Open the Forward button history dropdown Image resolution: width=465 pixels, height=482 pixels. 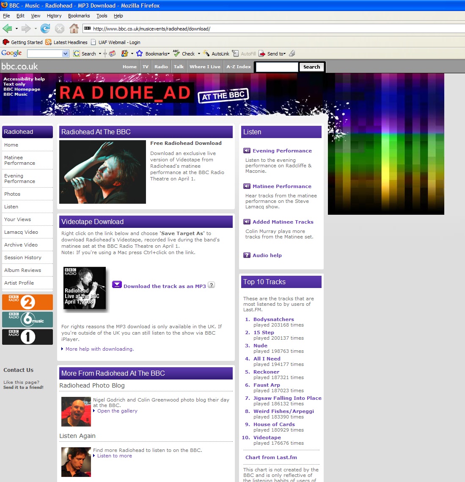(36, 28)
